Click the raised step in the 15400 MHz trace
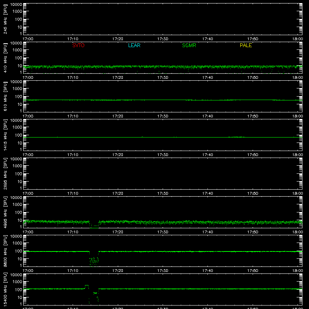The height and width of the screenshot is (309, 309). [x=87, y=286]
